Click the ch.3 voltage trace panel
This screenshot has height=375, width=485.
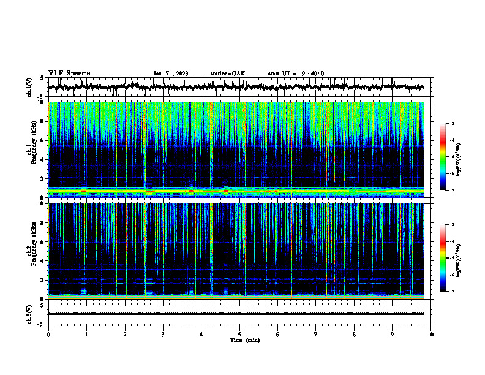(241, 314)
